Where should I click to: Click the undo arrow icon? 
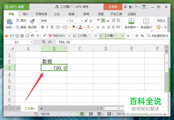coord(32,36)
